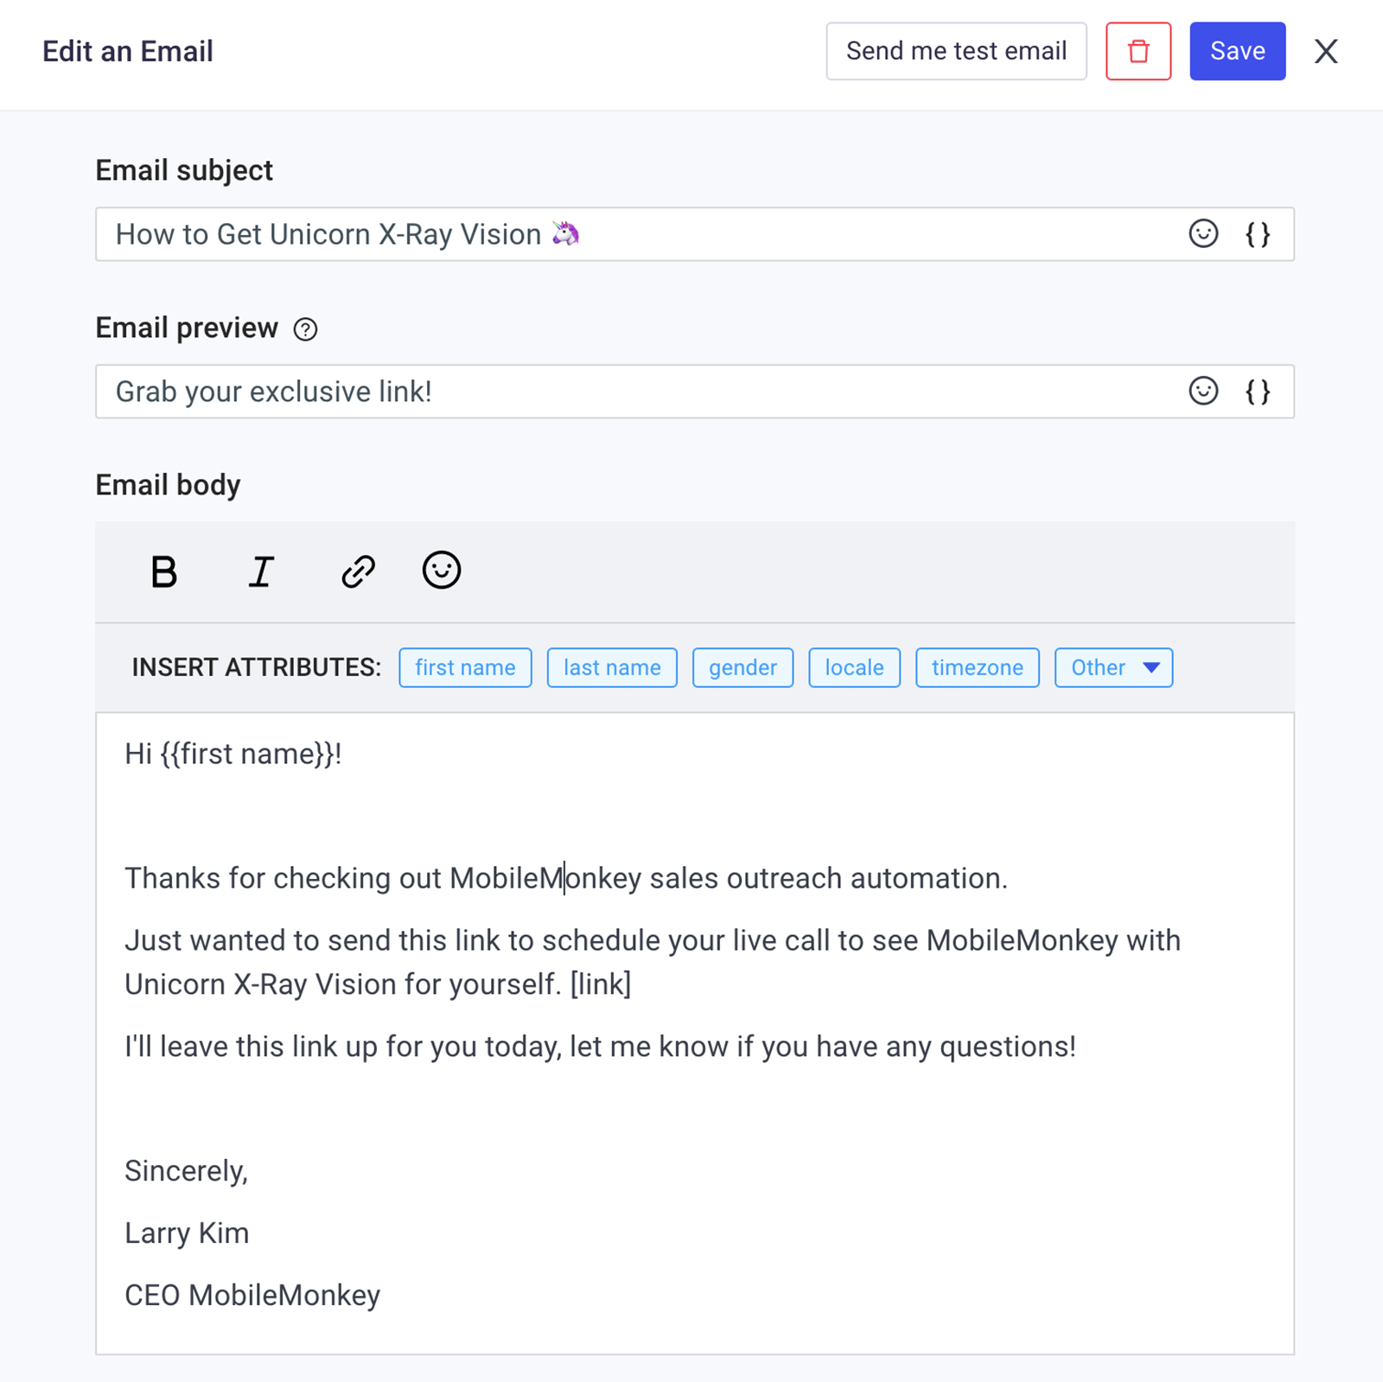Delete email using red trash icon

coord(1138,52)
